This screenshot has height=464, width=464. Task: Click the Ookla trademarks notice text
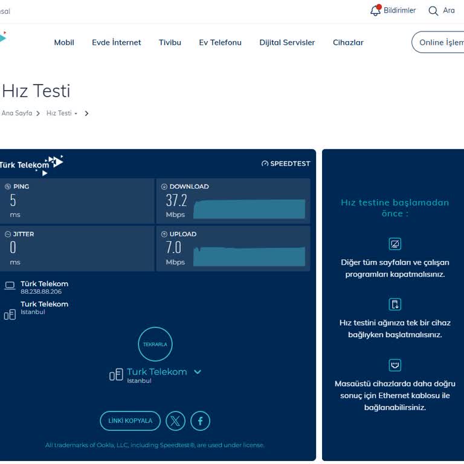155,445
